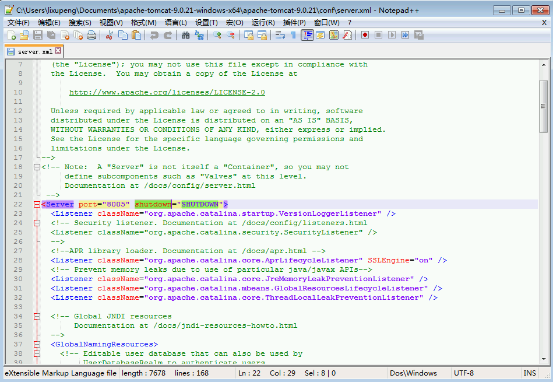Click the run macro multiple times icon
Viewport: 553px width, 382px height.
click(x=405, y=35)
